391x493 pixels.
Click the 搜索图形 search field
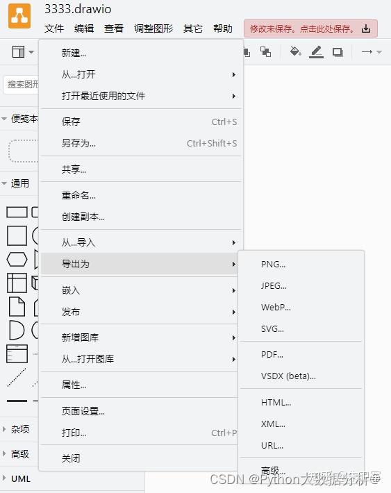click(22, 84)
